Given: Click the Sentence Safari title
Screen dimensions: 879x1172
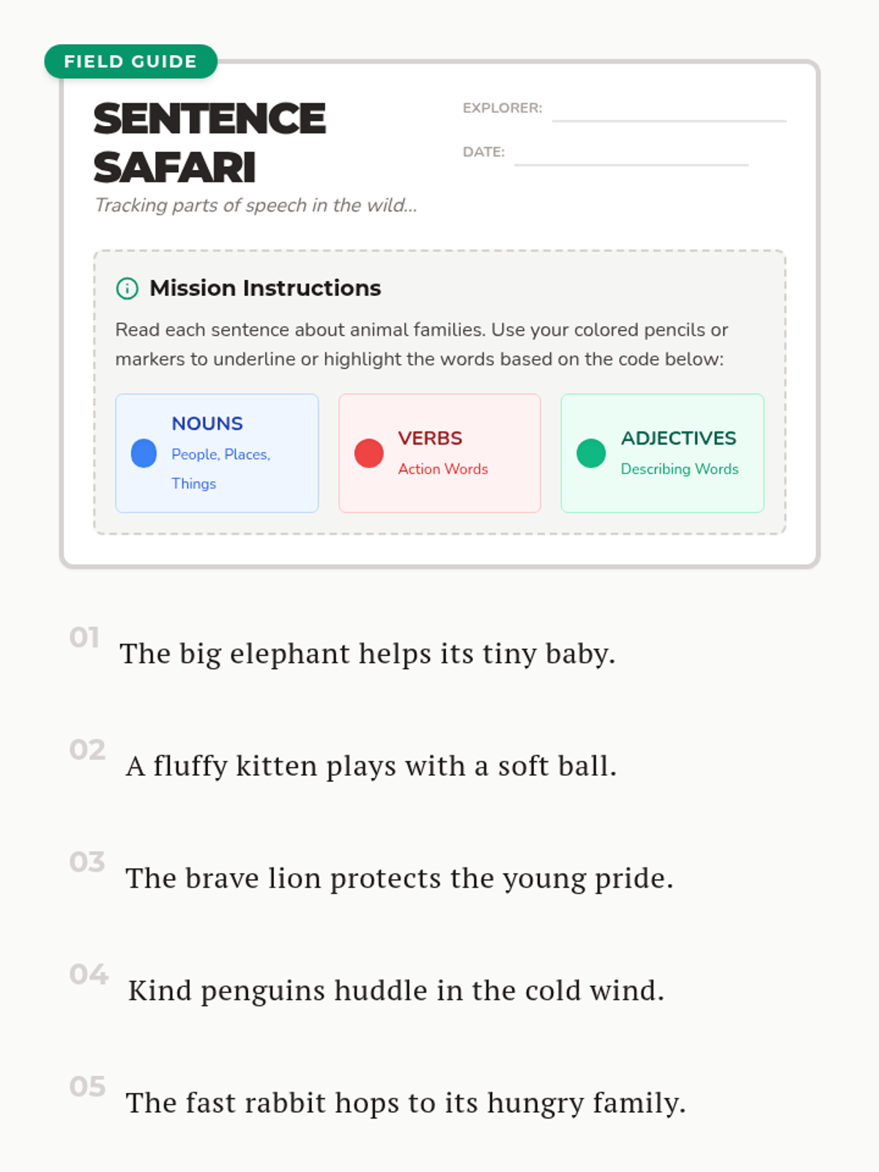Looking at the screenshot, I should pos(209,143).
